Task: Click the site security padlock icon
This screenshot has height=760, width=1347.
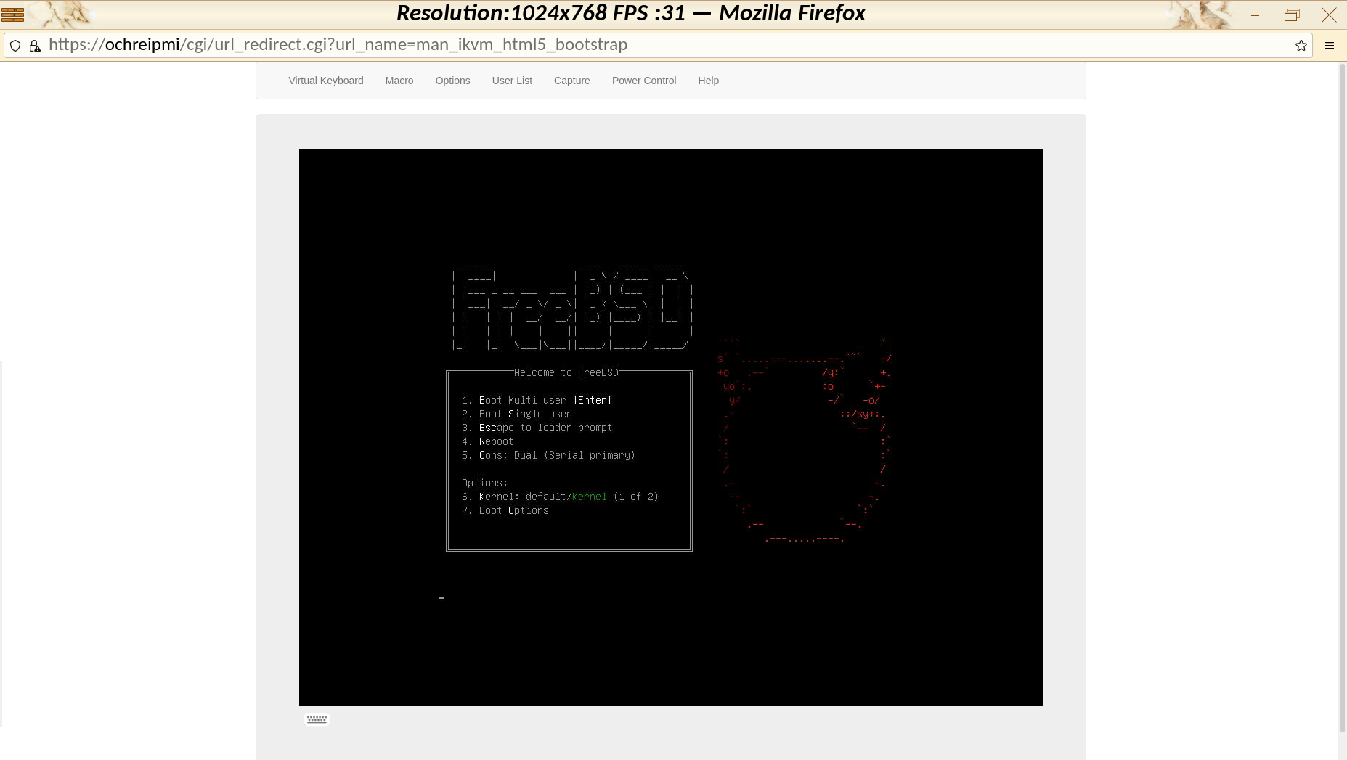Action: click(x=35, y=46)
